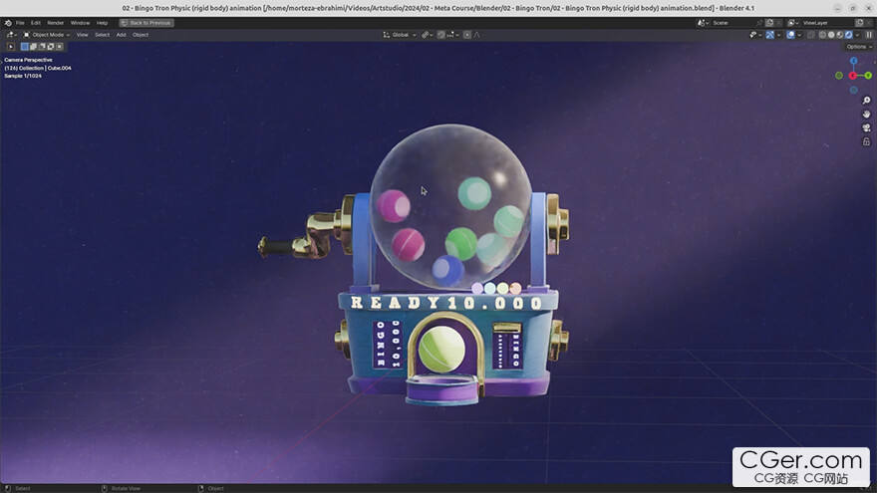Click the pan view hand icon
Viewport: 877px width, 493px height.
866,114
